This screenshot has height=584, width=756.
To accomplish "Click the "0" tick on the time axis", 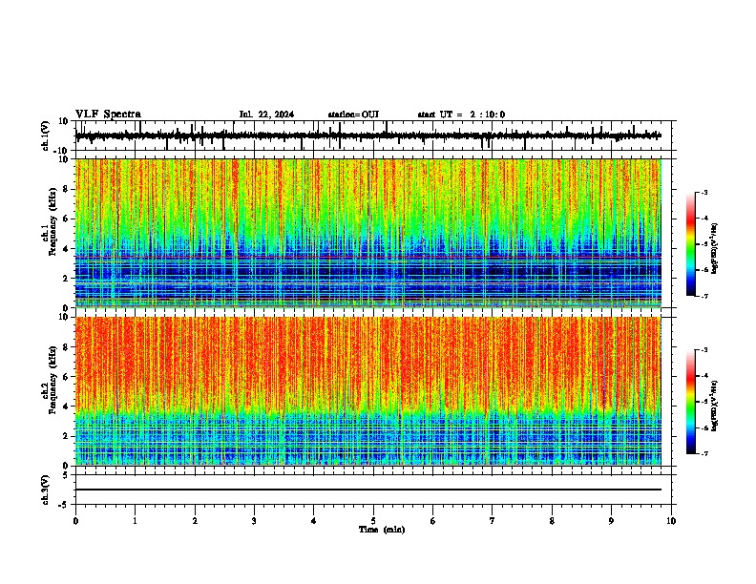I will 75,521.
